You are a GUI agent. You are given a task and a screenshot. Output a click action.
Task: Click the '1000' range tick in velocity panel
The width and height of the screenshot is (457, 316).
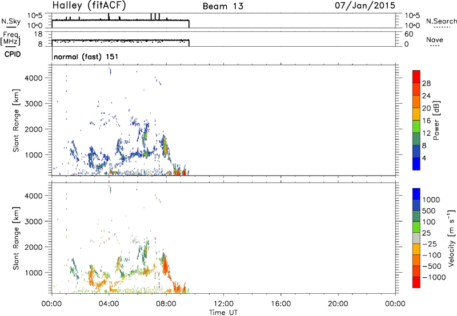click(34, 273)
